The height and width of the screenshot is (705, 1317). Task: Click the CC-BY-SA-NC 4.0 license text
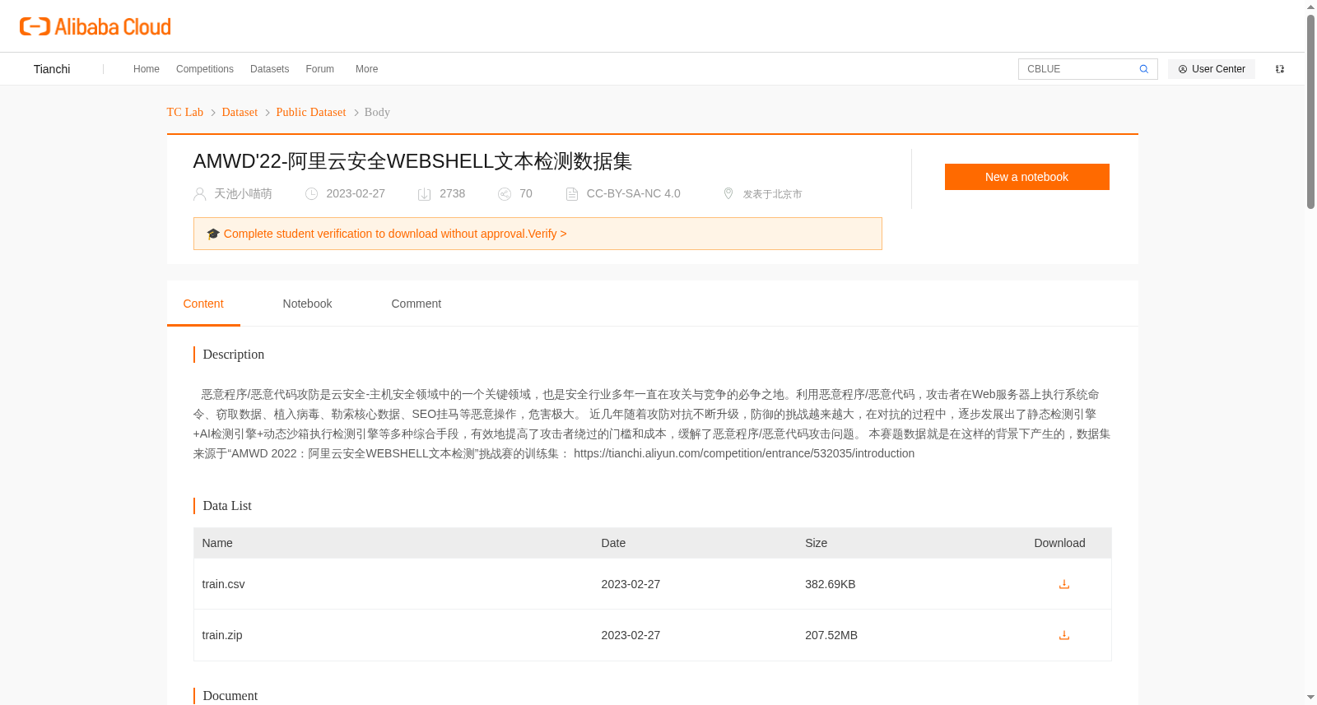click(633, 193)
